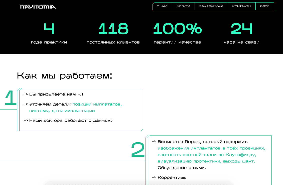Image resolution: width=283 pixels, height=185 pixels.
Task: Open the О НАС menu item
Action: 162,6
